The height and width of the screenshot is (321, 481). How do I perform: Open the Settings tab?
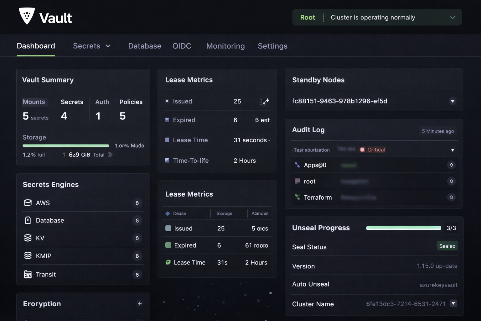[272, 46]
